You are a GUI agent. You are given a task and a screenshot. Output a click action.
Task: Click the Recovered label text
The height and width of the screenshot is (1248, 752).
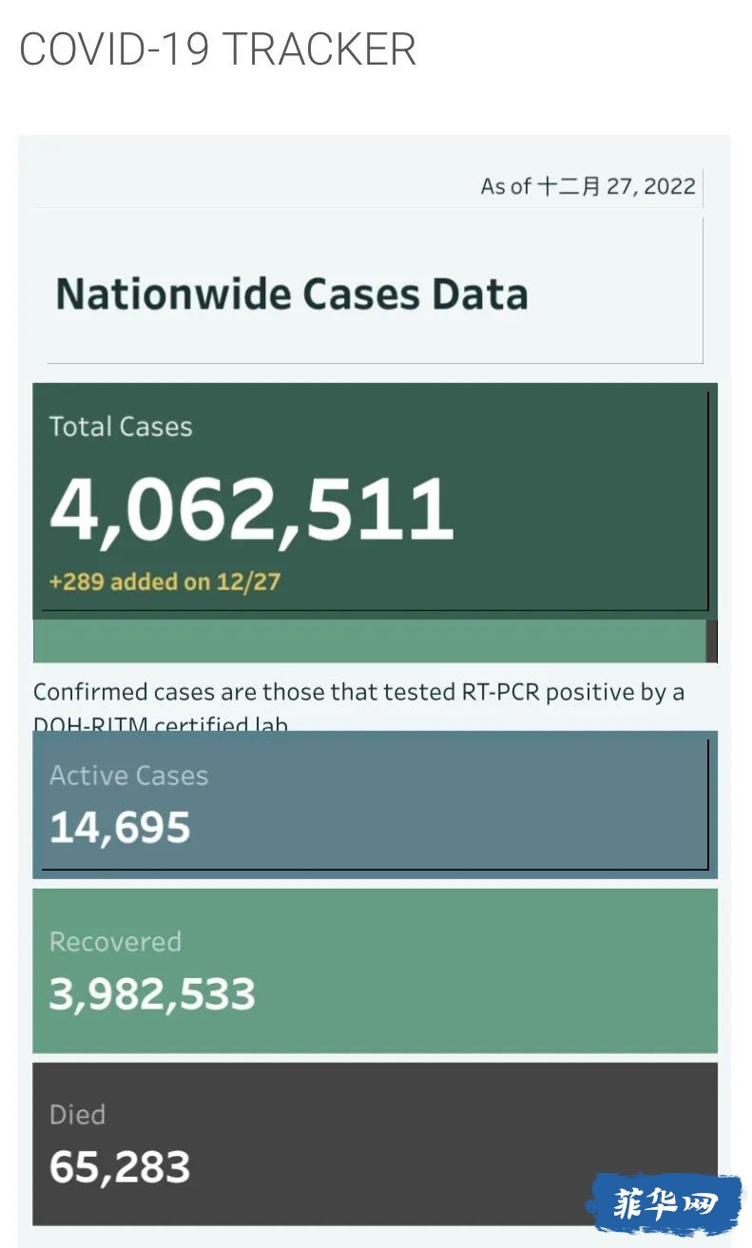click(x=115, y=942)
